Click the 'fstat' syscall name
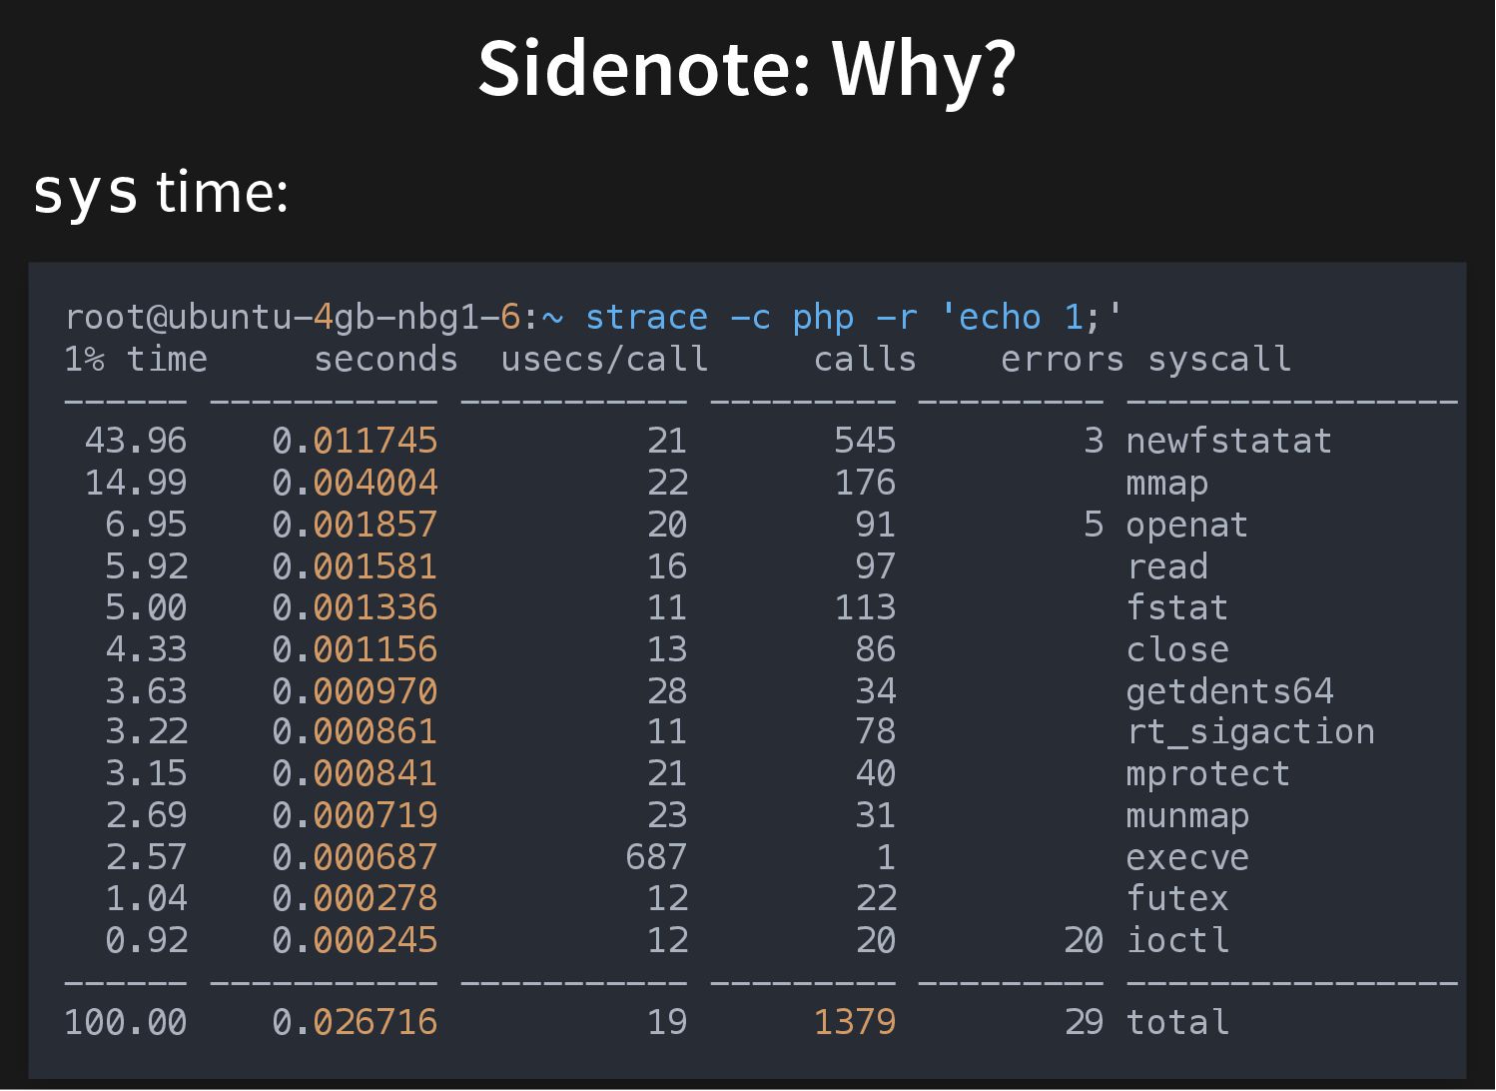The width and height of the screenshot is (1496, 1091). 1177,608
